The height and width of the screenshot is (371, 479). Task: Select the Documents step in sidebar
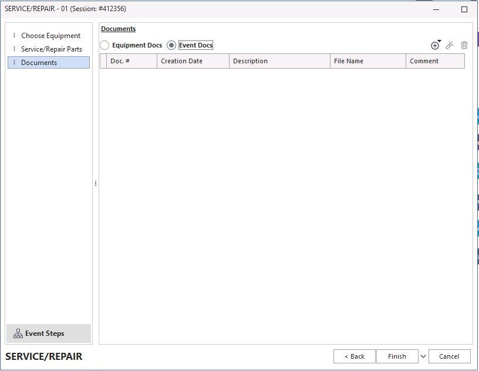39,63
